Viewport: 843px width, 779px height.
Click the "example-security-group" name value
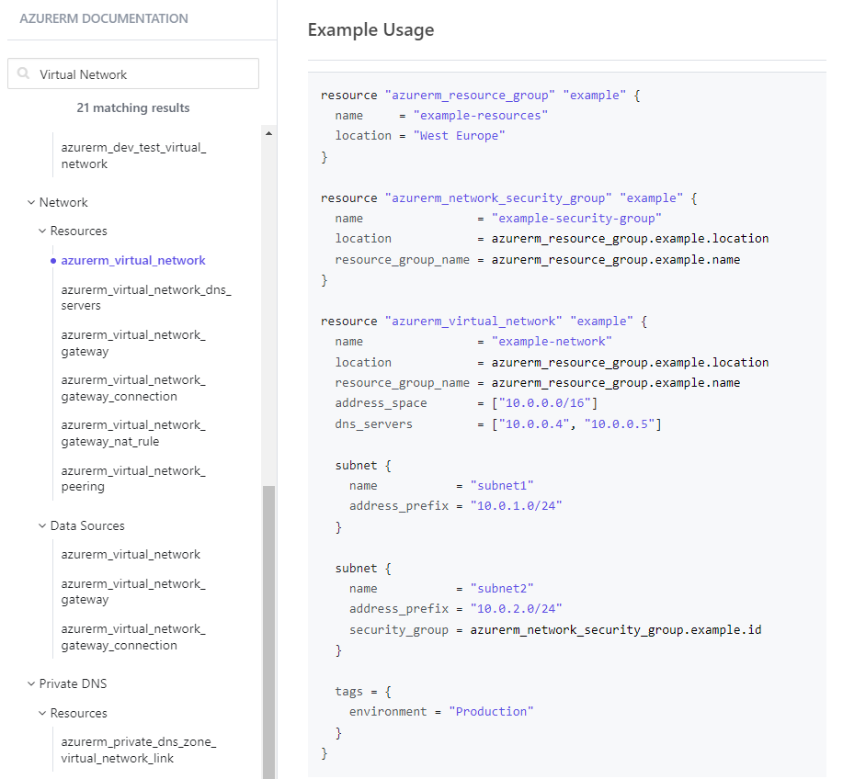pos(576,219)
